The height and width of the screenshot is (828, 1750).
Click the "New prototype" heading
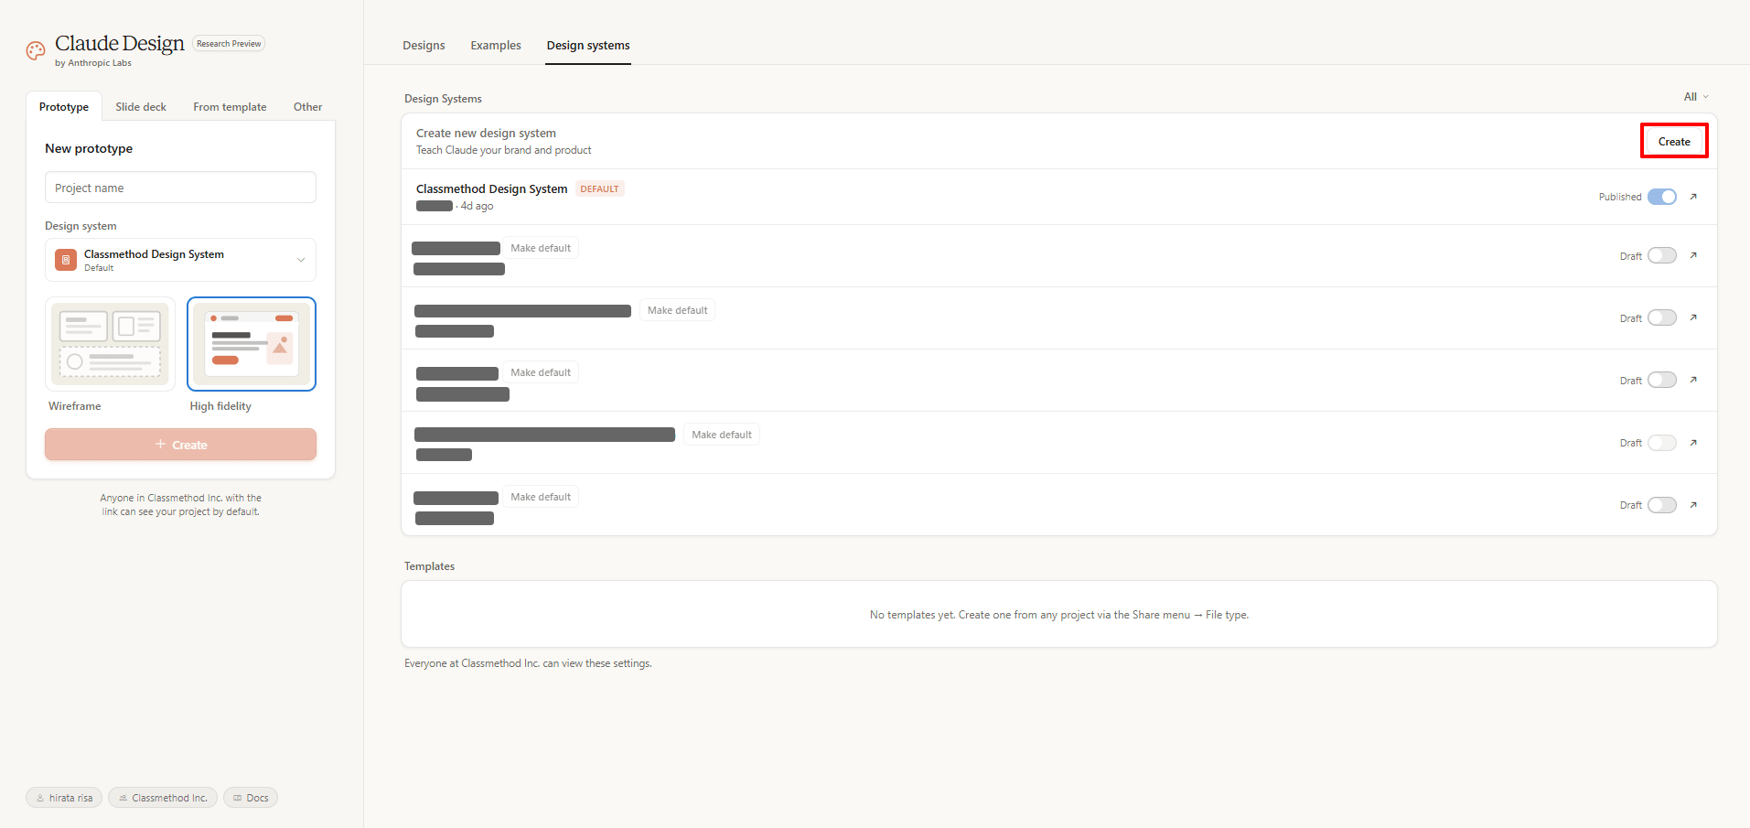(x=89, y=148)
